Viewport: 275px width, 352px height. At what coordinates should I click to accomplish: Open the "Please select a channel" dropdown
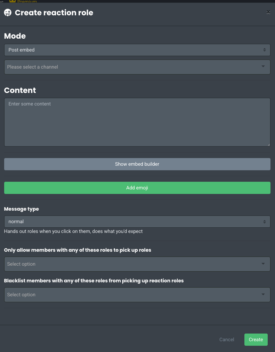(132, 67)
